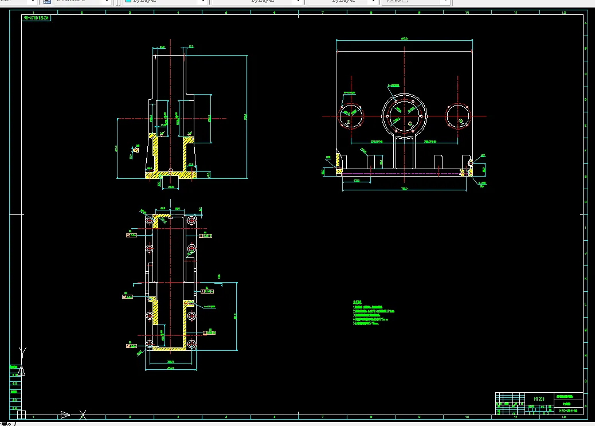The width and height of the screenshot is (595, 426).
Task: Select the green technical requirements notes block
Action: tap(373, 313)
